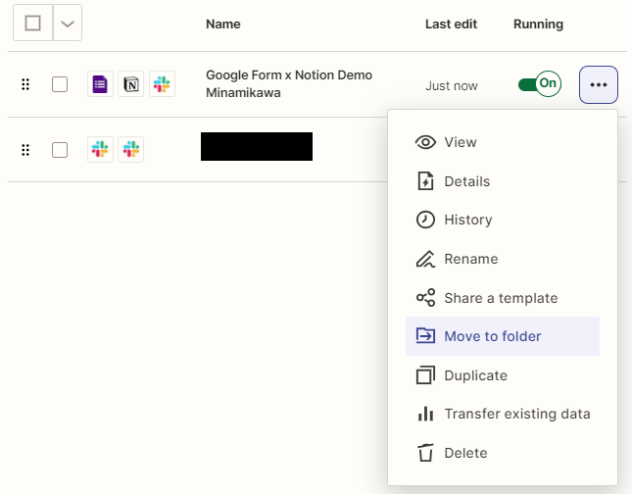Screen dimensions: 632x494
Task: Choose View from the context menu
Action: click(x=503, y=142)
